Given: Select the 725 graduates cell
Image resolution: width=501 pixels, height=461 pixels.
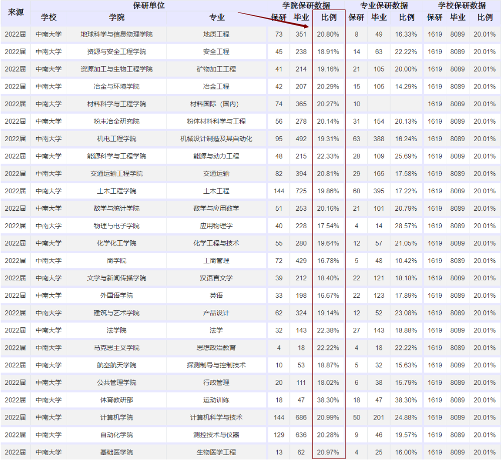Looking at the screenshot, I should [301, 191].
